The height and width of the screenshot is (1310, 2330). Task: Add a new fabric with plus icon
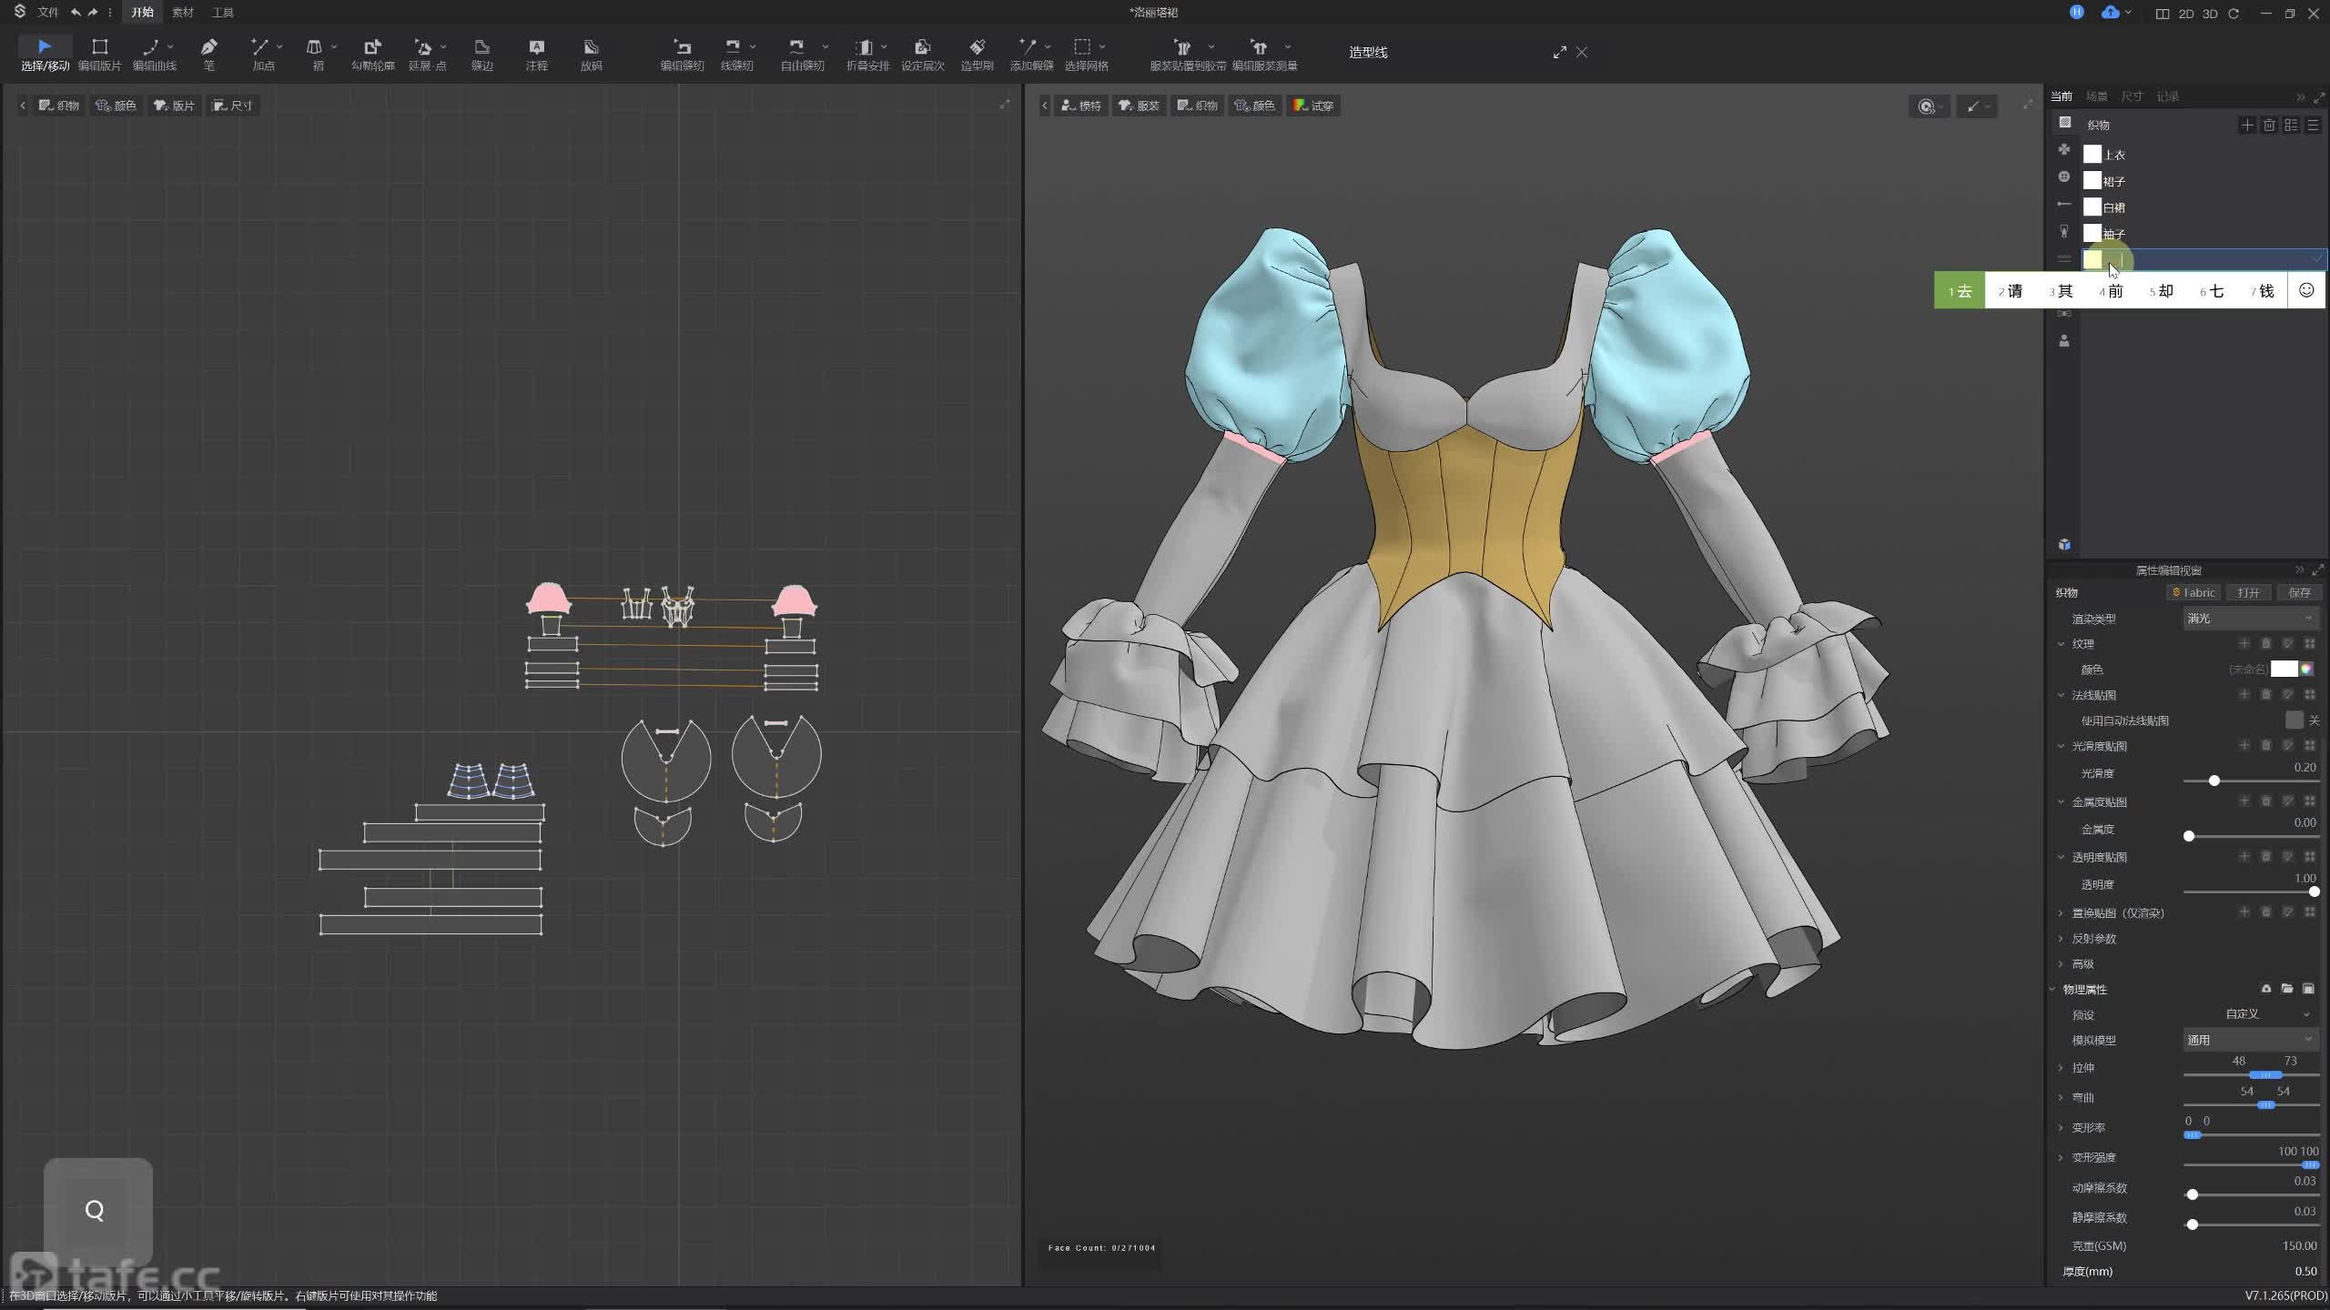[2247, 125]
